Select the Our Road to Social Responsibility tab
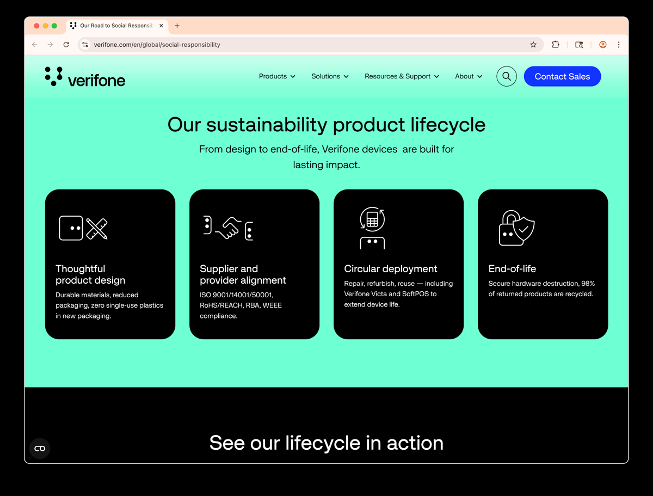653x496 pixels. point(114,26)
